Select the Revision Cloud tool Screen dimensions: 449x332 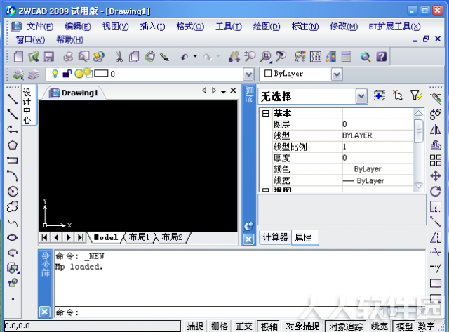point(13,206)
